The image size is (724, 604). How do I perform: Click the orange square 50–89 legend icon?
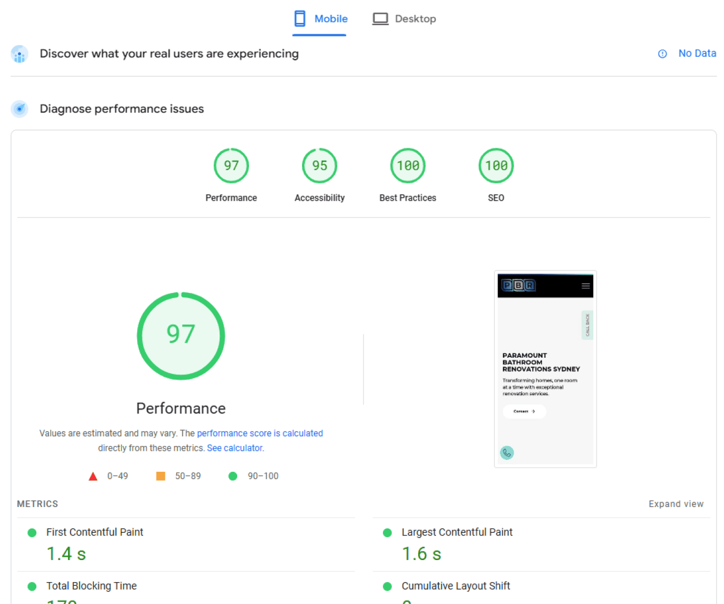click(161, 476)
